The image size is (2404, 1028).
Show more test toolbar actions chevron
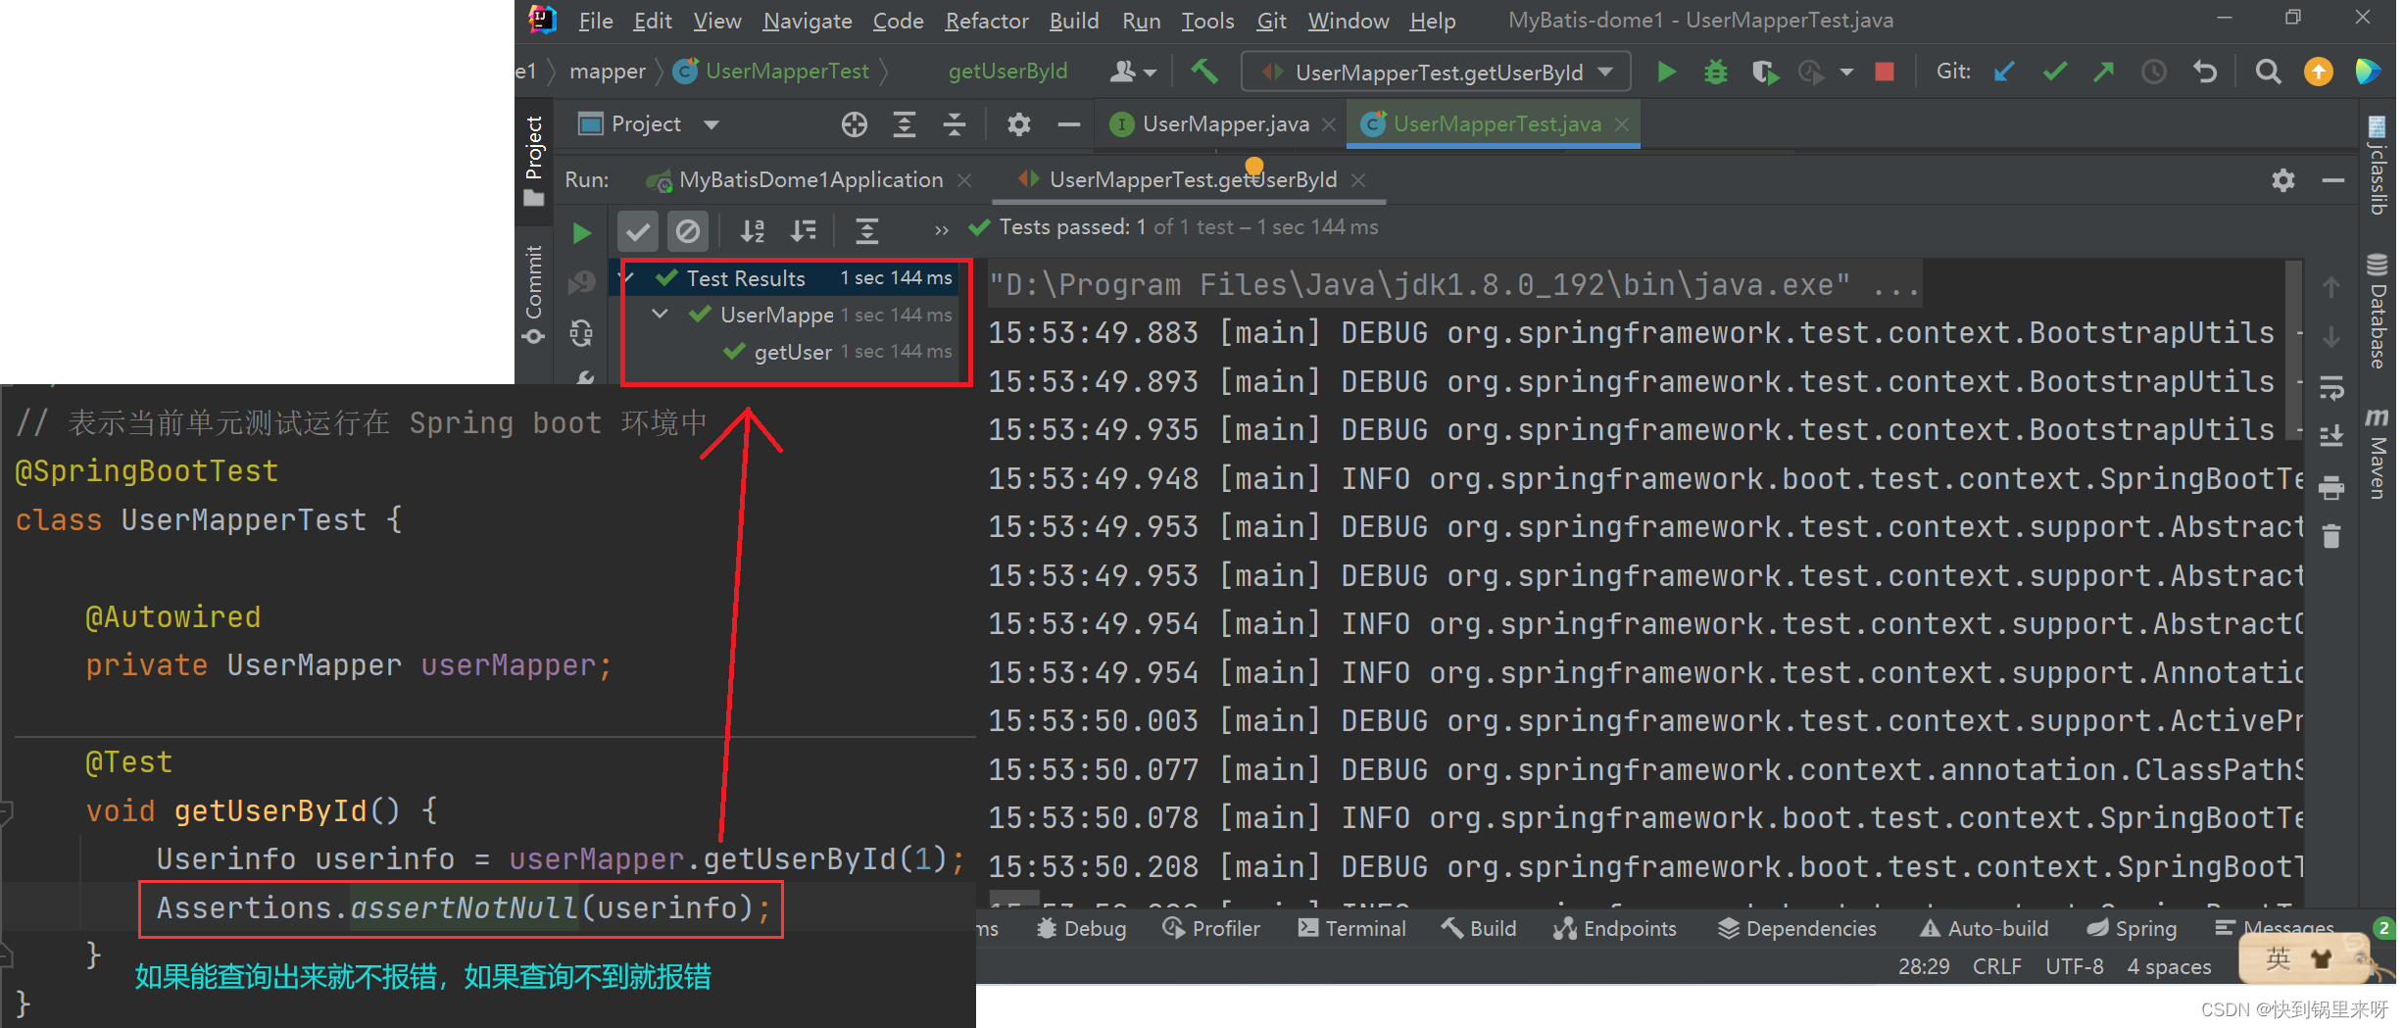click(x=941, y=231)
